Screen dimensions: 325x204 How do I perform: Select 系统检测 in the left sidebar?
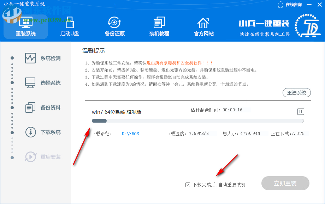[47, 57]
